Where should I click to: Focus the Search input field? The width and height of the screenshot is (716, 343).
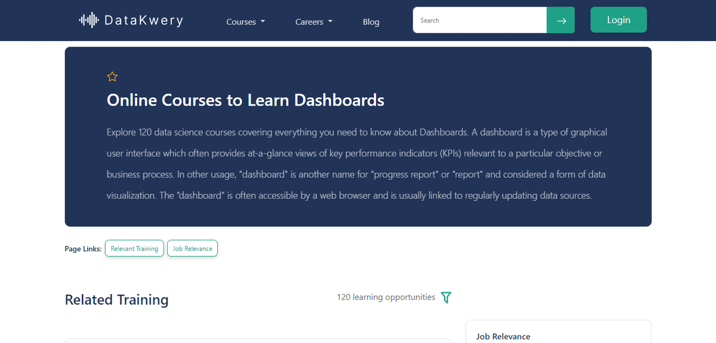click(479, 20)
